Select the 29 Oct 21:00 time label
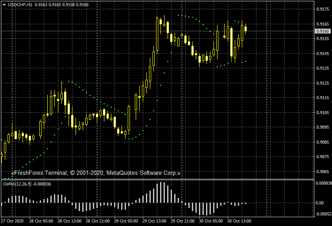 click(x=183, y=221)
